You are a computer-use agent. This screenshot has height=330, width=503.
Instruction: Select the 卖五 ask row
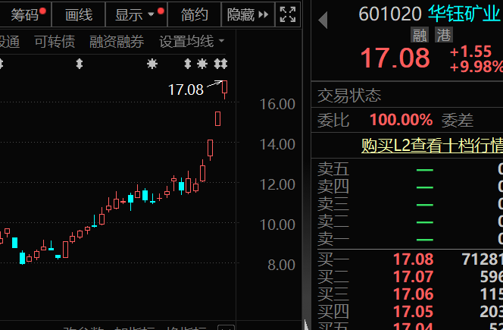(x=410, y=169)
